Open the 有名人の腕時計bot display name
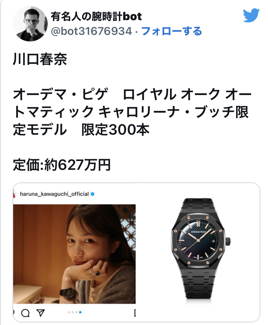268x325 pixels. point(96,17)
